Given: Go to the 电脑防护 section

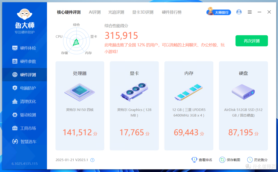Looking at the screenshot, I should (24, 88).
